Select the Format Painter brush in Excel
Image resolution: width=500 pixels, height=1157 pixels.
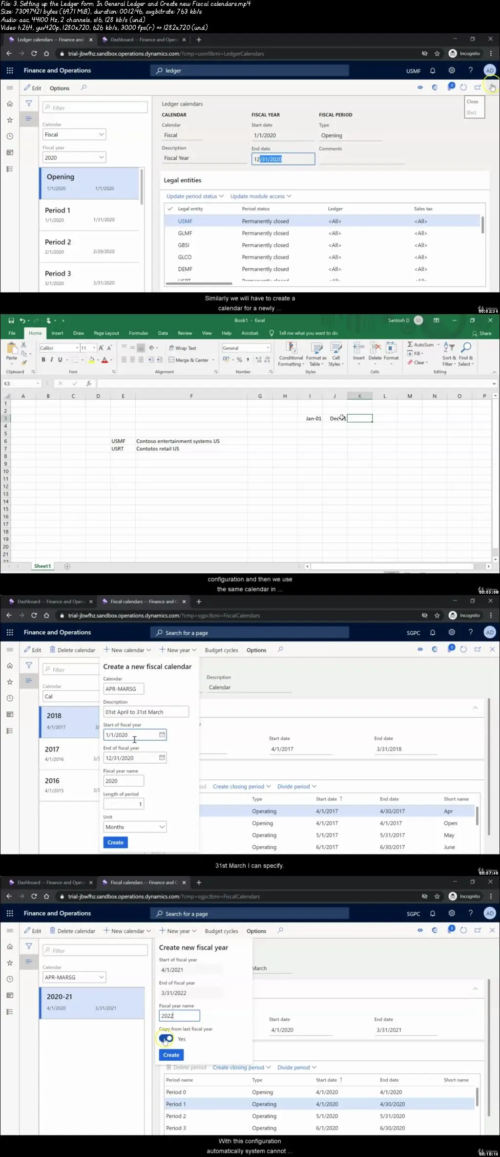click(23, 363)
